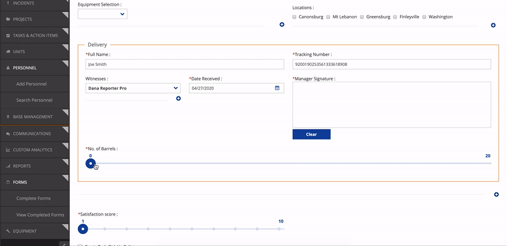Check the Canonsburg location checkbox
This screenshot has height=246, width=507.
pyautogui.click(x=294, y=17)
